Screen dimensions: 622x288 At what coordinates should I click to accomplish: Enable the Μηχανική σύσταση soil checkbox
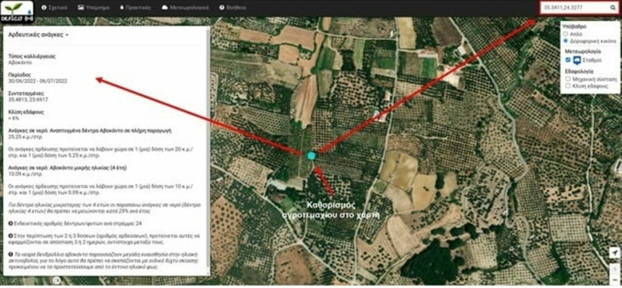coord(568,79)
